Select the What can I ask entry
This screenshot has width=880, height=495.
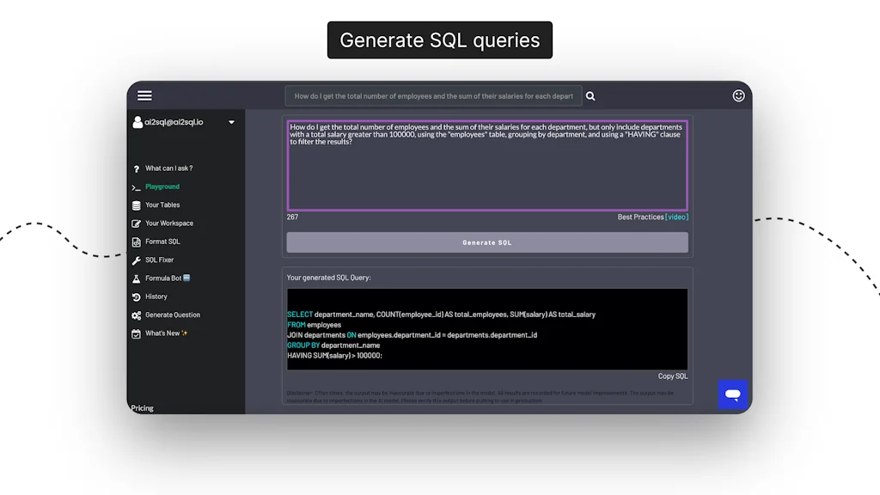pyautogui.click(x=165, y=168)
